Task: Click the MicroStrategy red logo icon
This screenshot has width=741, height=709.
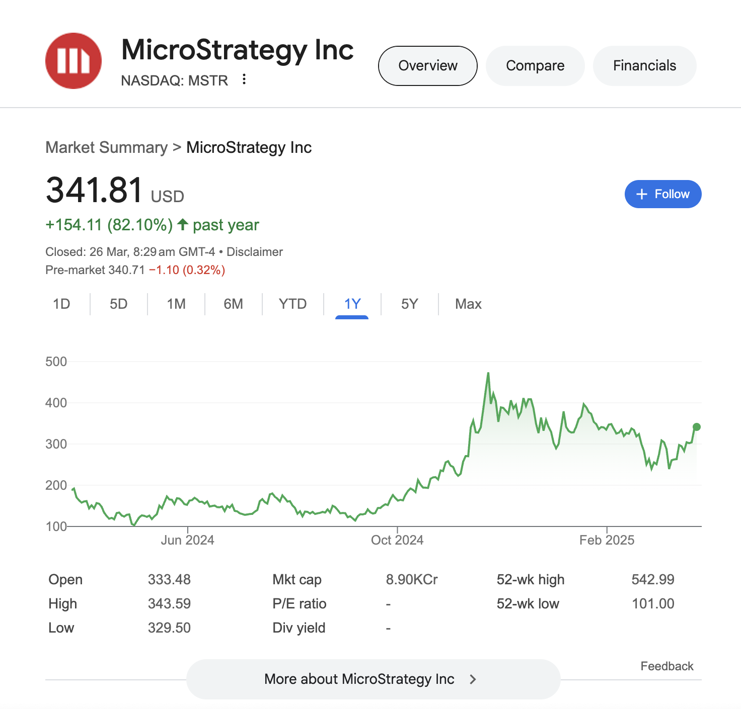Action: 73,61
